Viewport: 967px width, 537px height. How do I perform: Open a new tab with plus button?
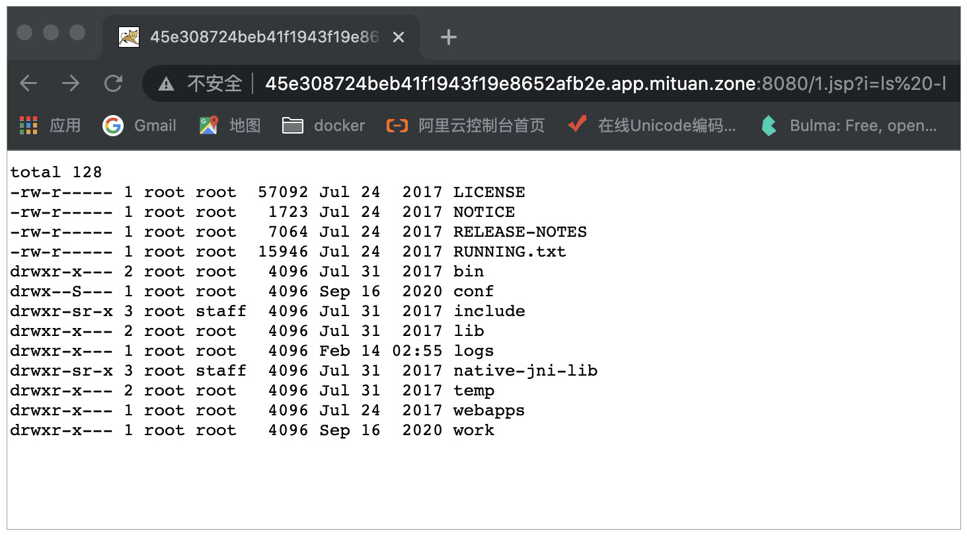(x=449, y=38)
